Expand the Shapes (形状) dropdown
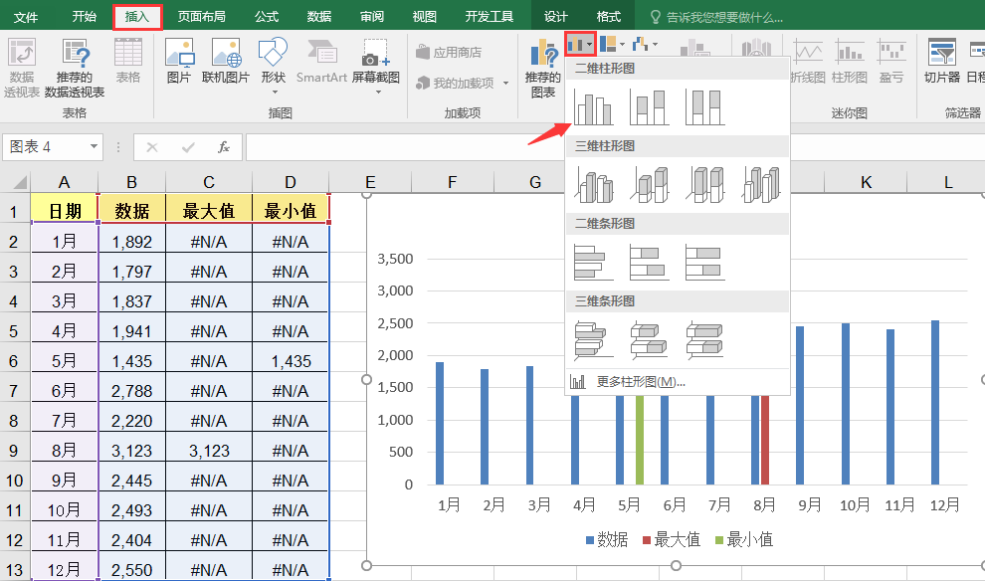 273,62
